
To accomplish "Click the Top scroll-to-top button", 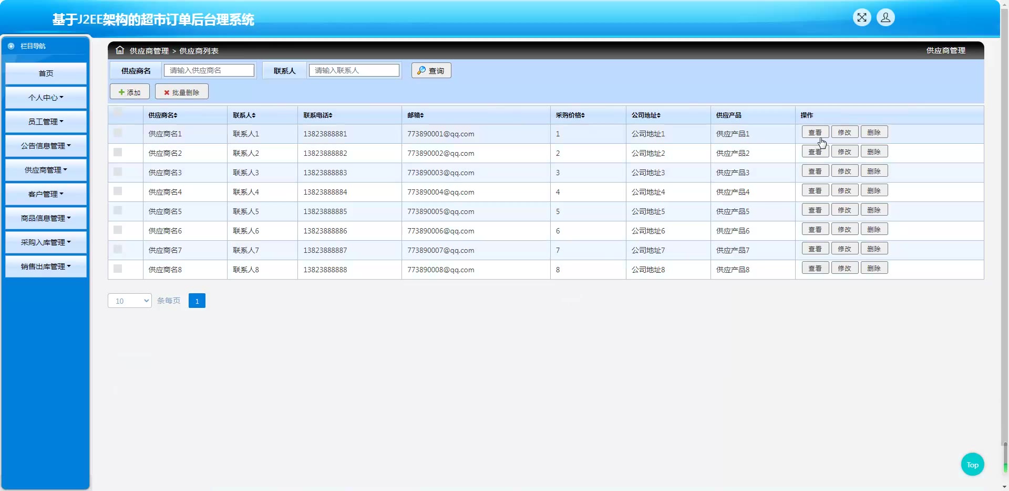I will 972,464.
